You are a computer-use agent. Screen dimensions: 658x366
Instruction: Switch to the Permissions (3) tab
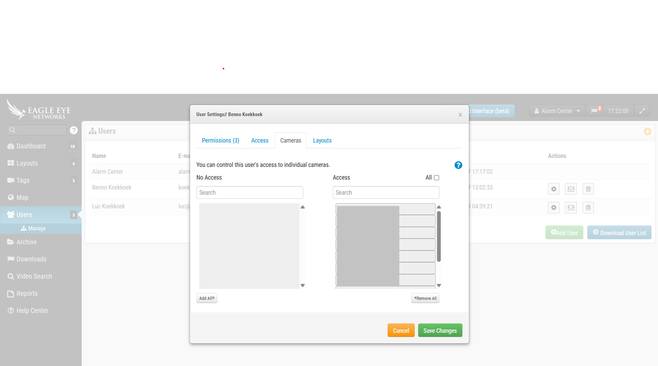(x=221, y=140)
